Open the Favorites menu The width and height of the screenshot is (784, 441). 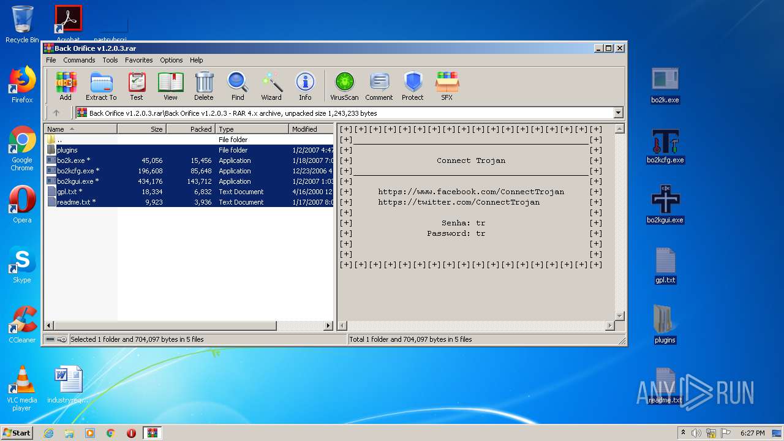[139, 60]
